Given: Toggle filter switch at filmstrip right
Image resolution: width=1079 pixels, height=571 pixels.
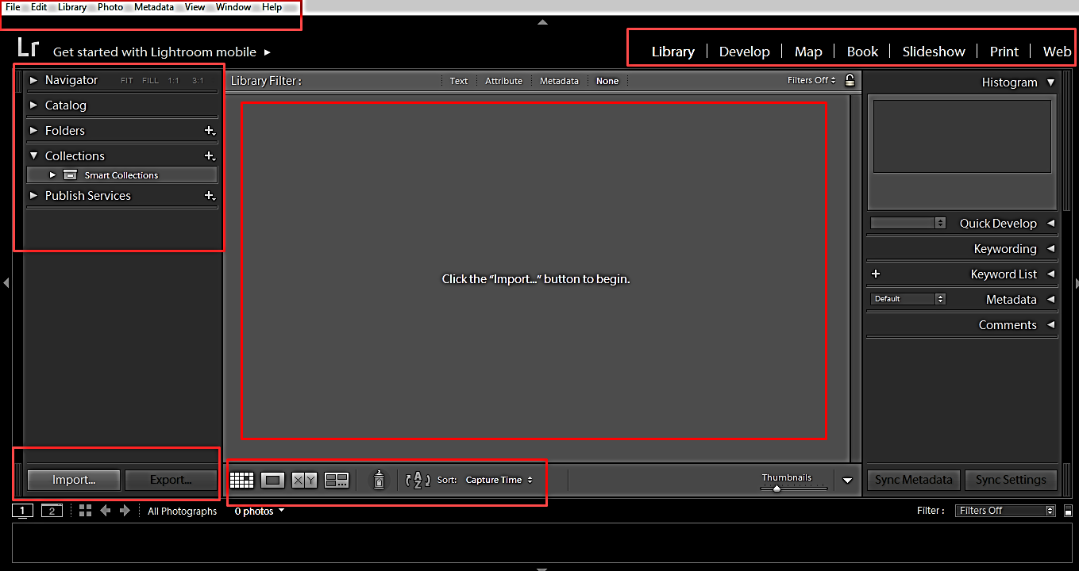Looking at the screenshot, I should (x=1068, y=511).
